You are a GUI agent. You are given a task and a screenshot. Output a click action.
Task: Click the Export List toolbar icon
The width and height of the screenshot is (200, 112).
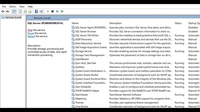pos(30,12)
